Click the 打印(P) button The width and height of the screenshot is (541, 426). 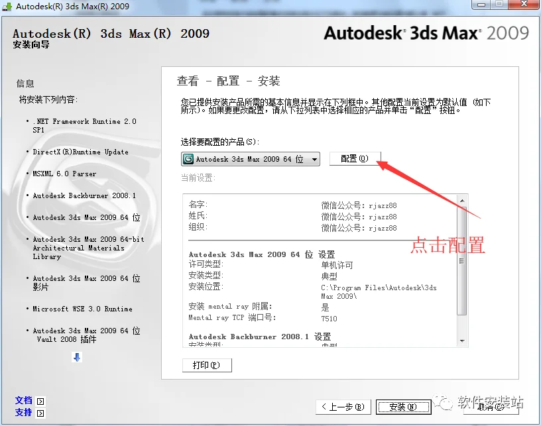pos(207,365)
